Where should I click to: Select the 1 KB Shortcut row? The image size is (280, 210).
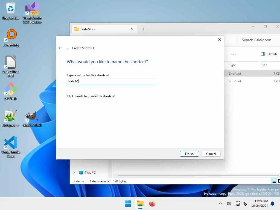pos(252,73)
